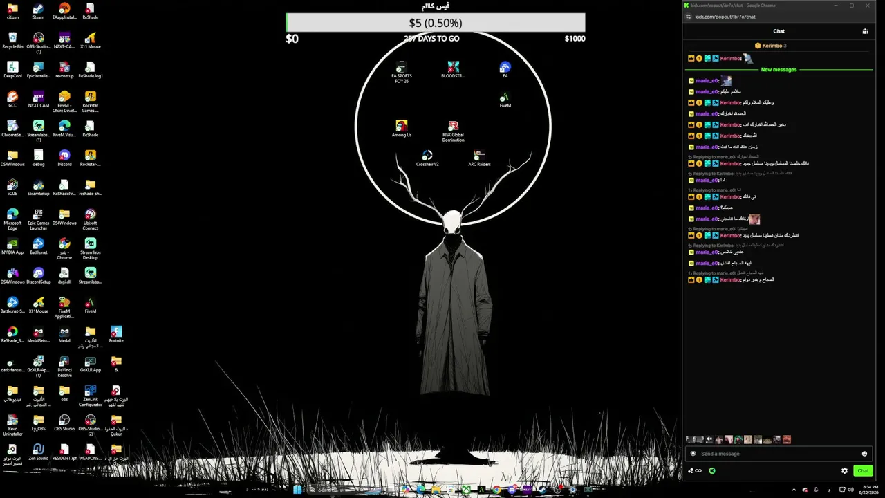Open the Windows Start menu

tap(297, 490)
